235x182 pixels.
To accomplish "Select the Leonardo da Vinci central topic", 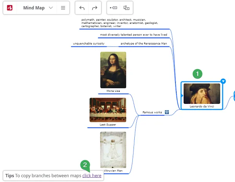I will [202, 95].
